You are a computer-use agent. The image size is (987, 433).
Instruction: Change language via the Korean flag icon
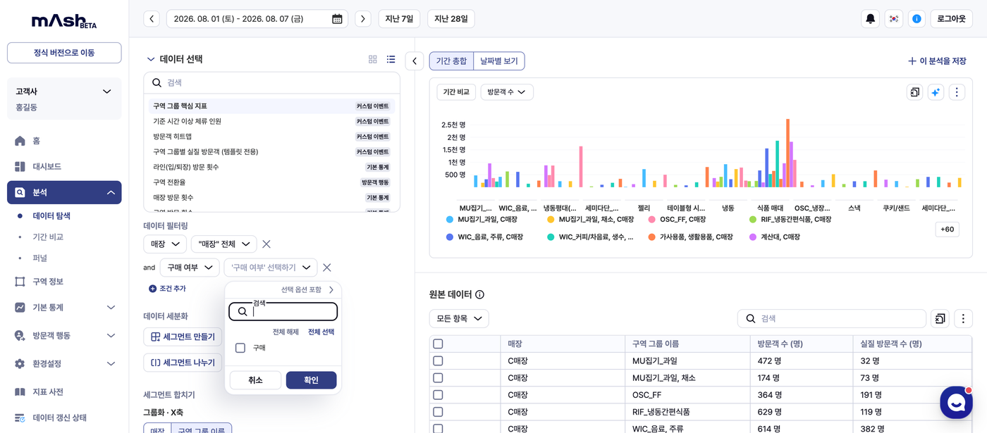coord(893,19)
